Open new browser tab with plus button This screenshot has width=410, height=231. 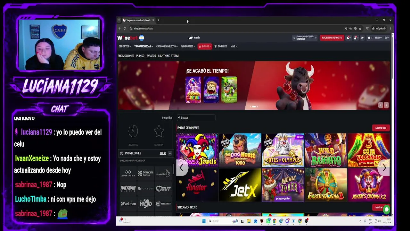click(x=158, y=20)
